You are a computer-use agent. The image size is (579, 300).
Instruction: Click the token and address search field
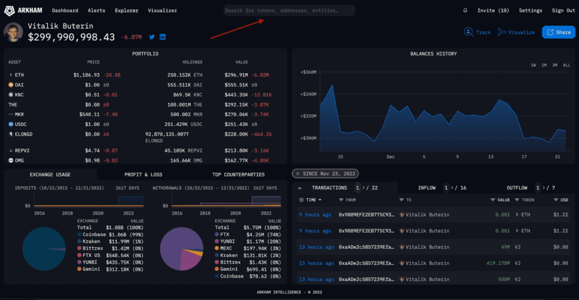289,10
